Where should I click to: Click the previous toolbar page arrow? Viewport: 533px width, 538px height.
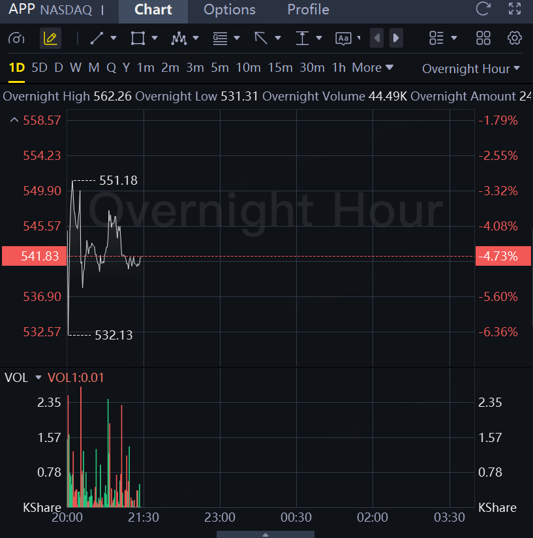[x=376, y=38]
